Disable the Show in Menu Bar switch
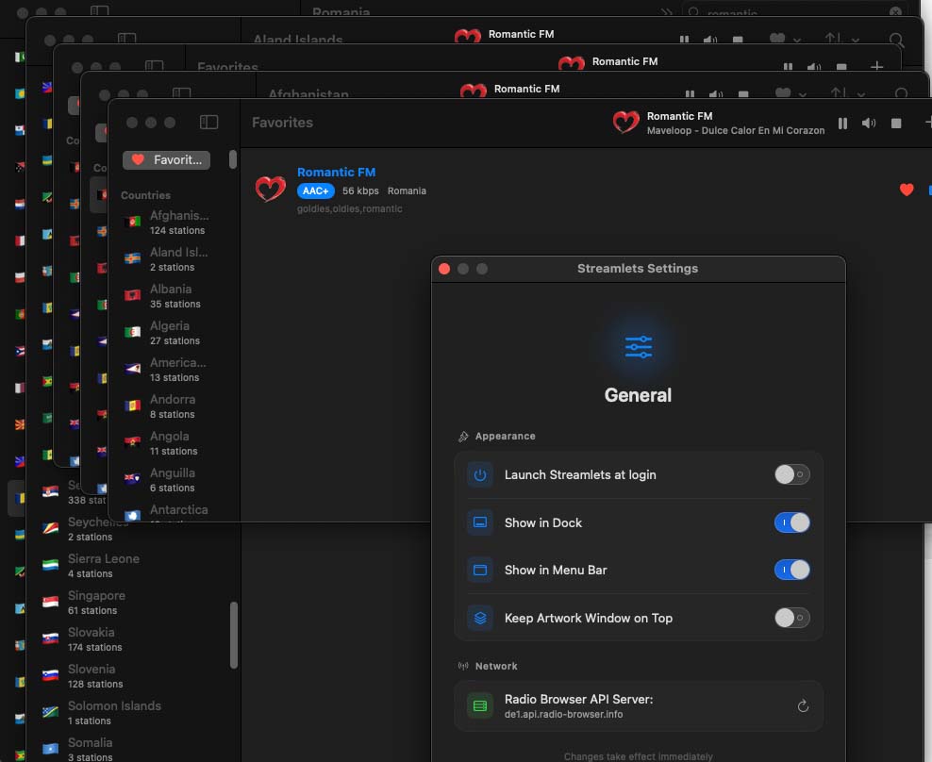 click(x=791, y=570)
